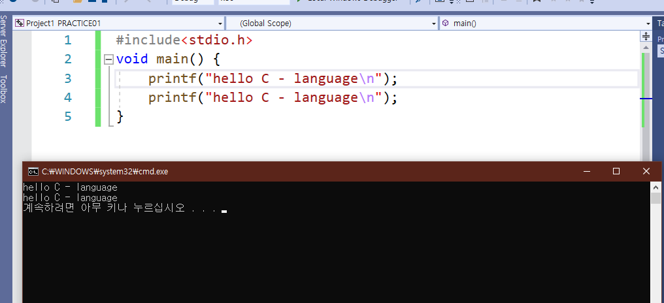
Task: Open the main() member dropdown
Action: 546,24
